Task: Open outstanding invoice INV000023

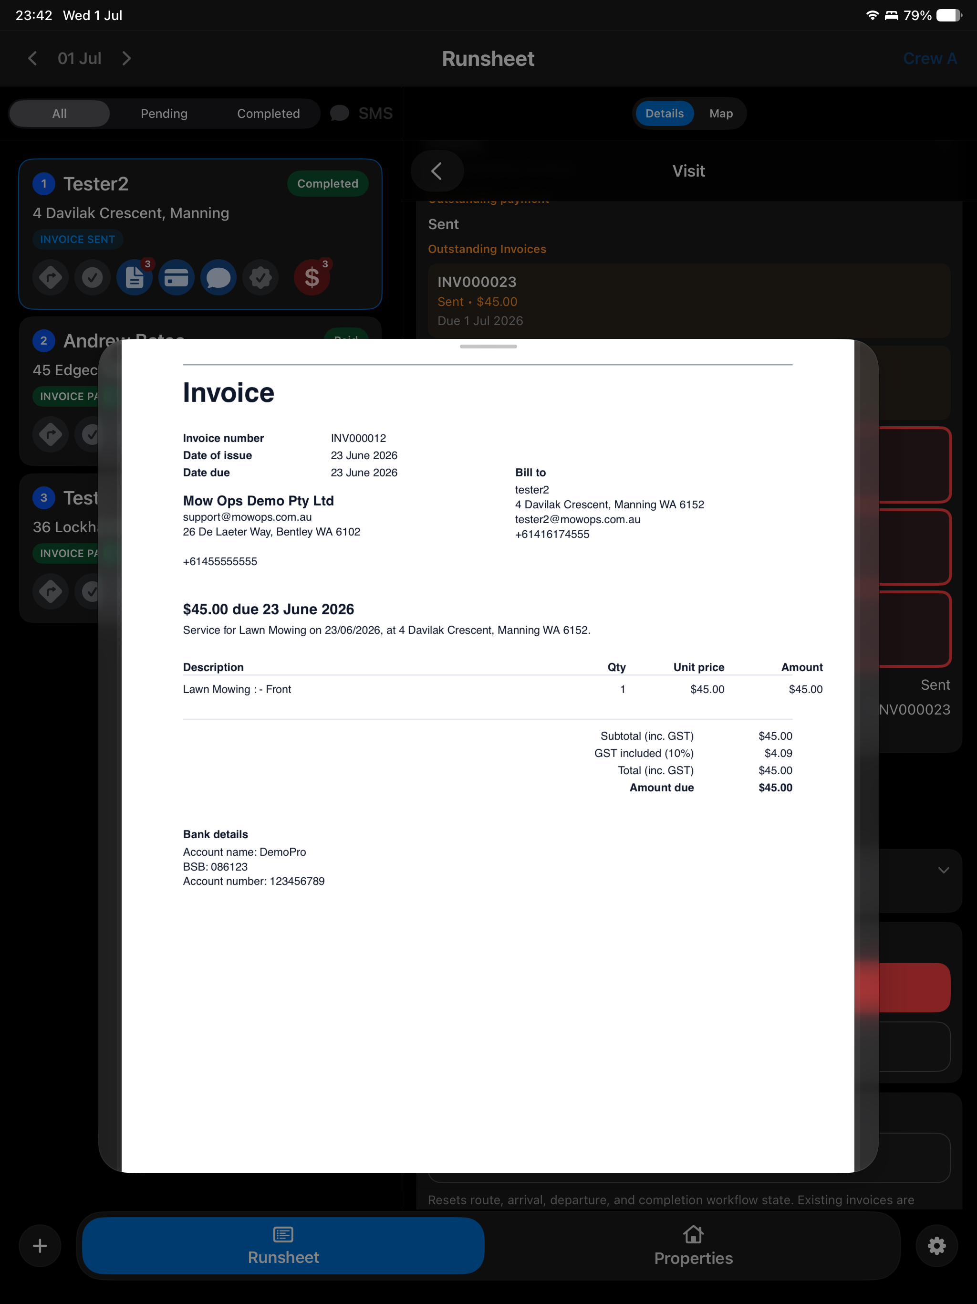Action: tap(689, 301)
